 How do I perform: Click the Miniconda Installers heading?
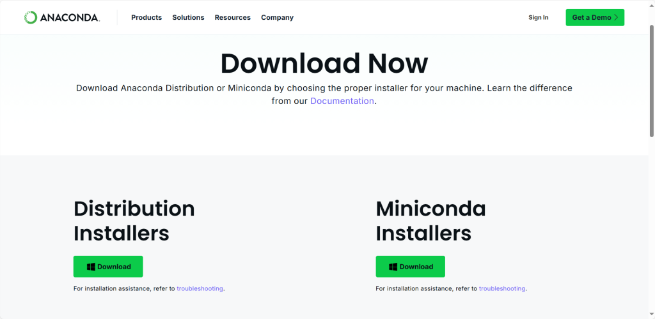[x=430, y=221]
